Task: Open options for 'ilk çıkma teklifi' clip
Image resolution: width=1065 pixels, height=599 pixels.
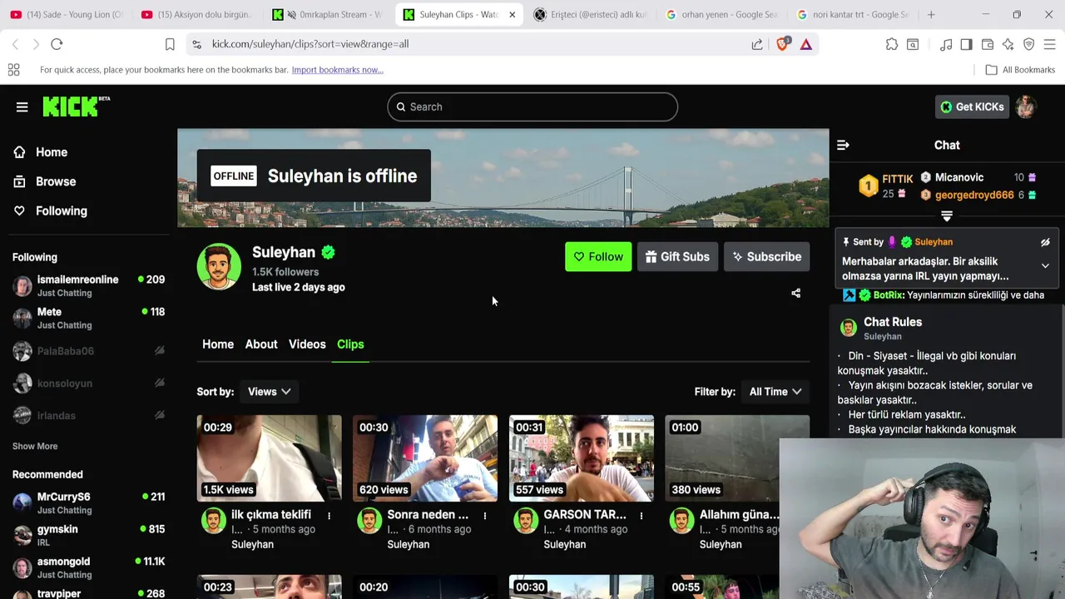Action: (329, 516)
